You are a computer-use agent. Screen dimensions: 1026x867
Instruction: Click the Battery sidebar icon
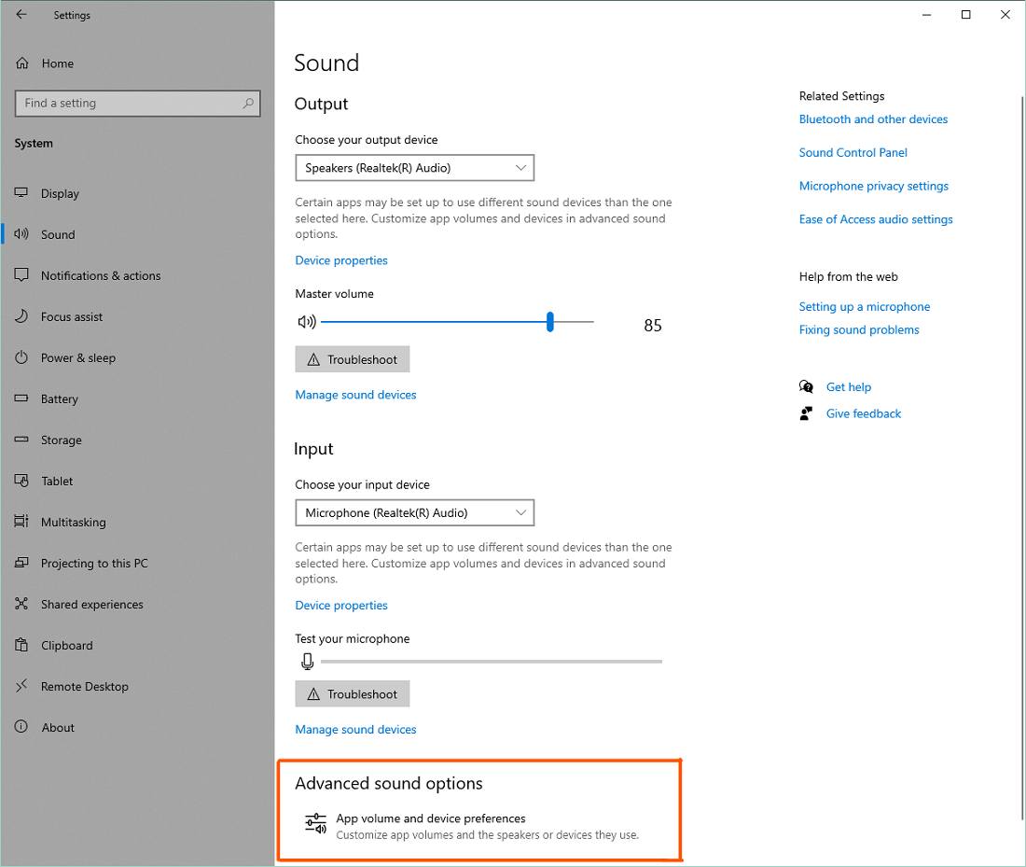(x=22, y=399)
